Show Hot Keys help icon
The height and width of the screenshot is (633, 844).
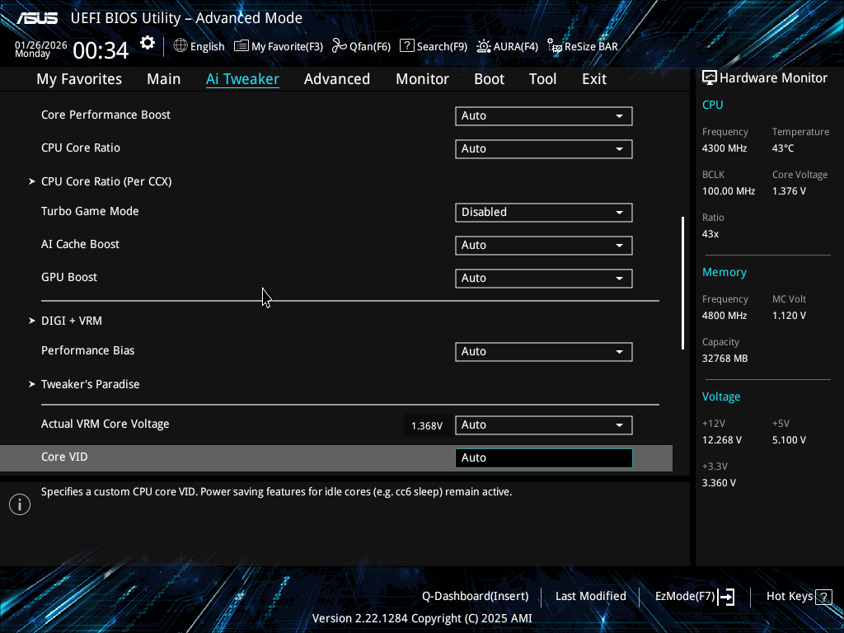point(823,597)
